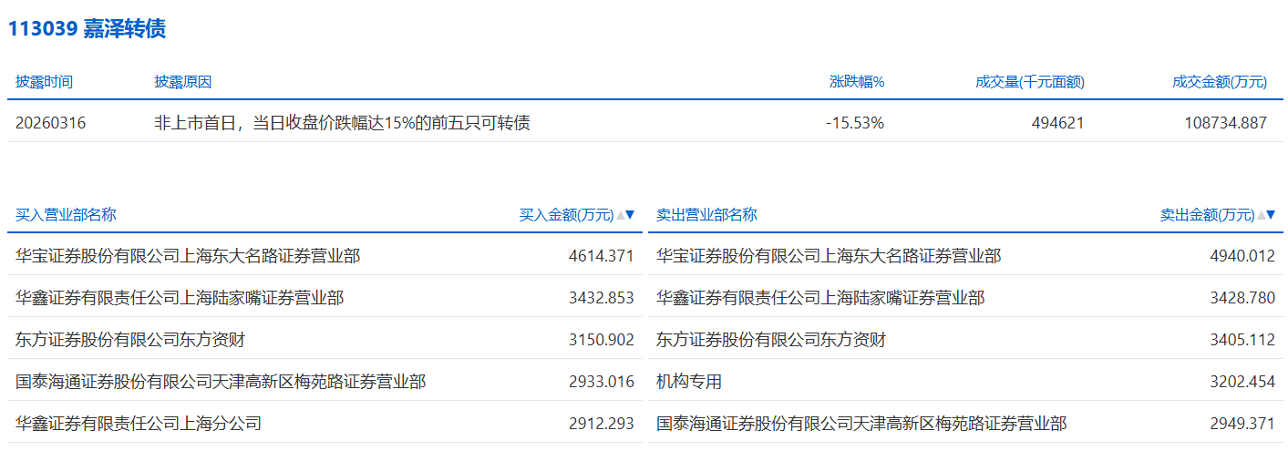Click buyer 国泰海通证券天津高新区梅苑路证券营业部
The image size is (1288, 451).
tap(221, 382)
